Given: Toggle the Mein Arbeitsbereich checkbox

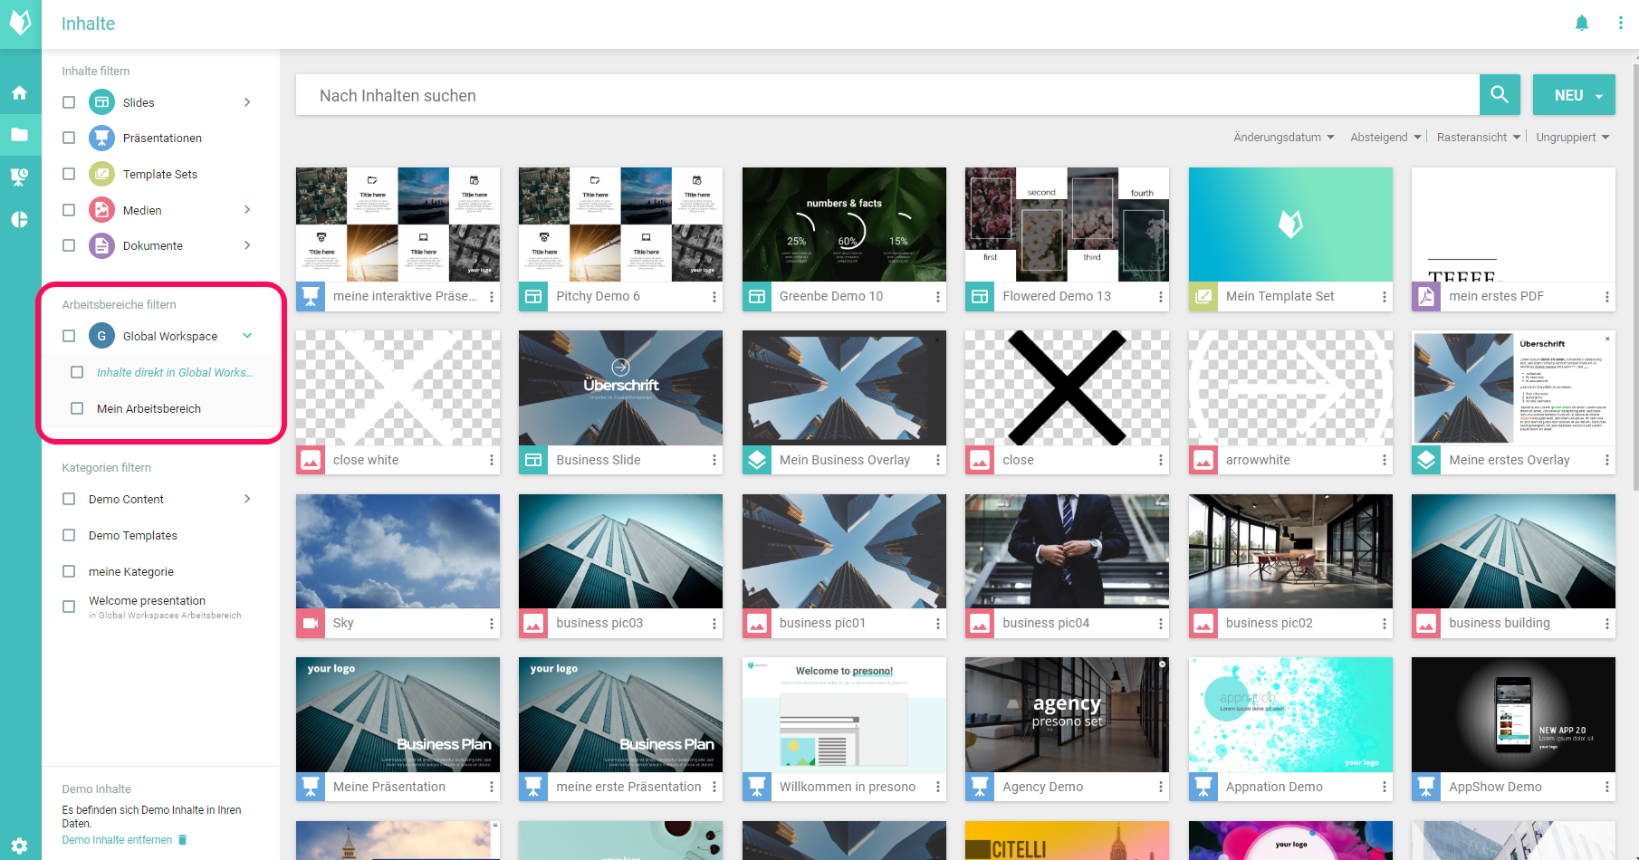Looking at the screenshot, I should pyautogui.click(x=77, y=408).
